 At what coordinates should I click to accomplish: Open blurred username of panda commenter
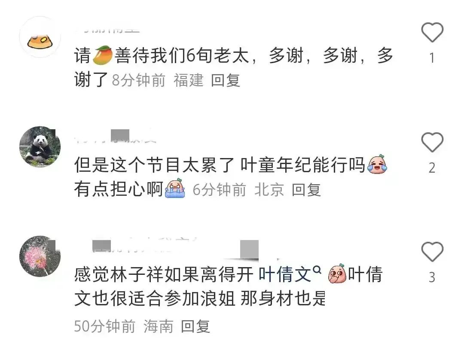[116, 137]
